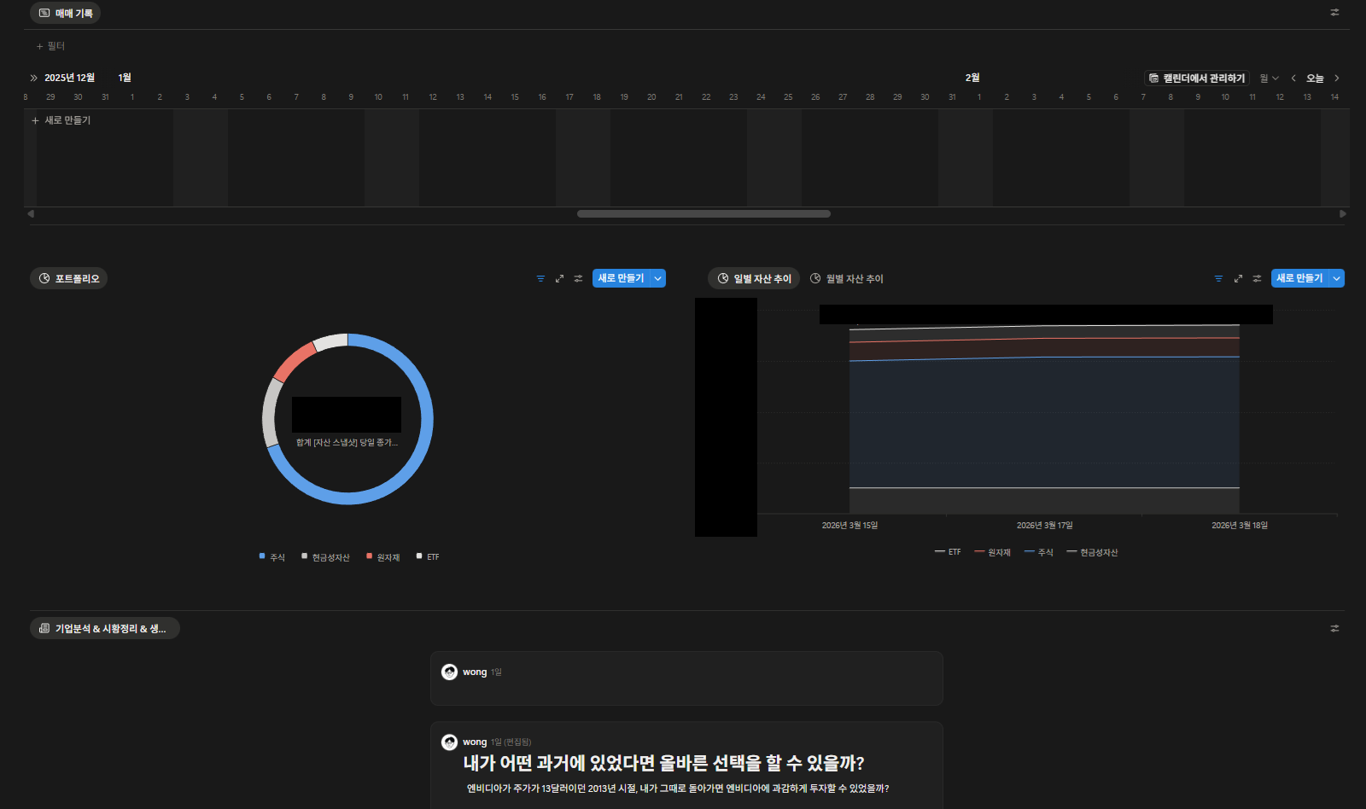Open filter icon for 일별 자산 추이 chart

click(x=1218, y=279)
